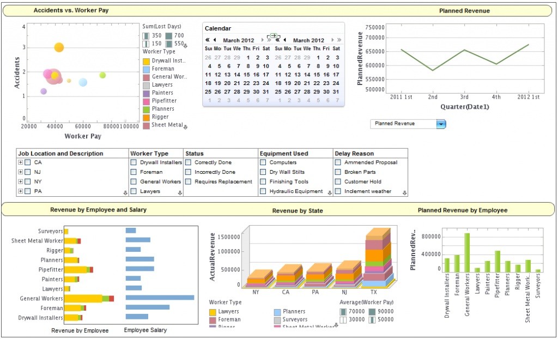
Task: Open the Planned Revenue dropdown
Action: [x=440, y=124]
